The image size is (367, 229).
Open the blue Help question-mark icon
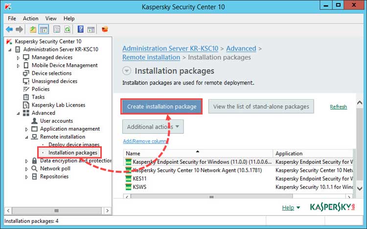pyautogui.click(x=81, y=29)
